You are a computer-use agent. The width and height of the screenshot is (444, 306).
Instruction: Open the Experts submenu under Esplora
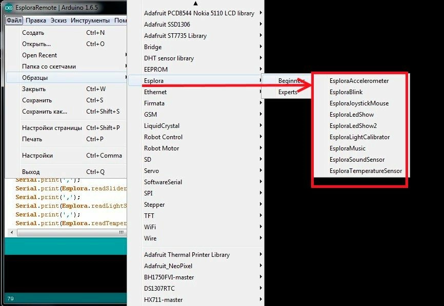pos(288,92)
